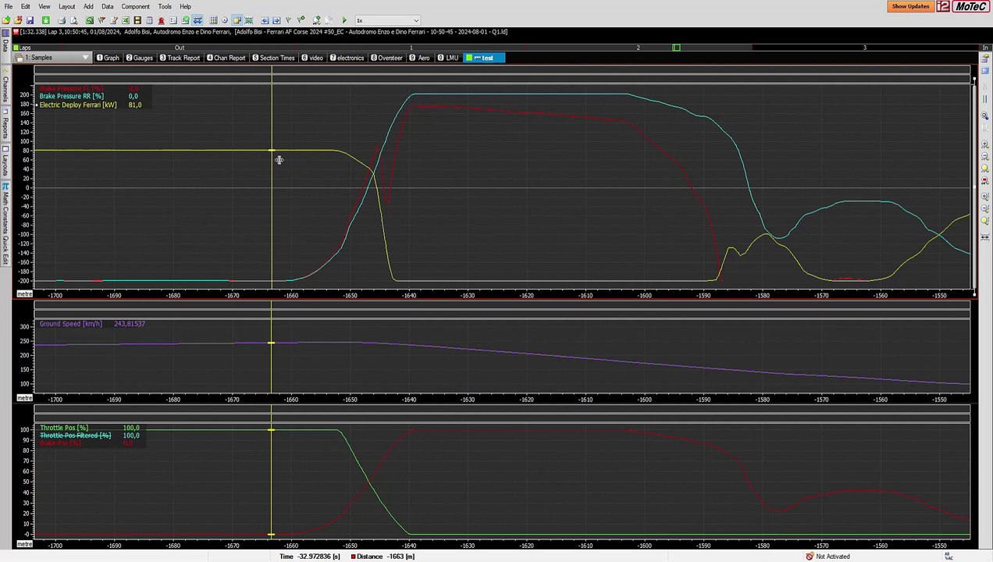Click the calculator toolbar icon
993x562 pixels.
tap(149, 20)
